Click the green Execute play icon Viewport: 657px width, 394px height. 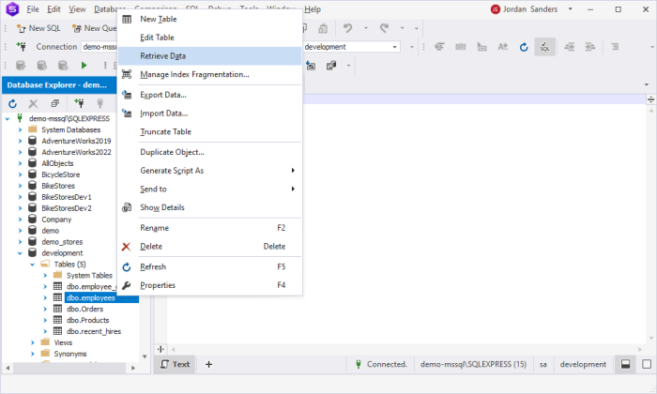pyautogui.click(x=84, y=66)
